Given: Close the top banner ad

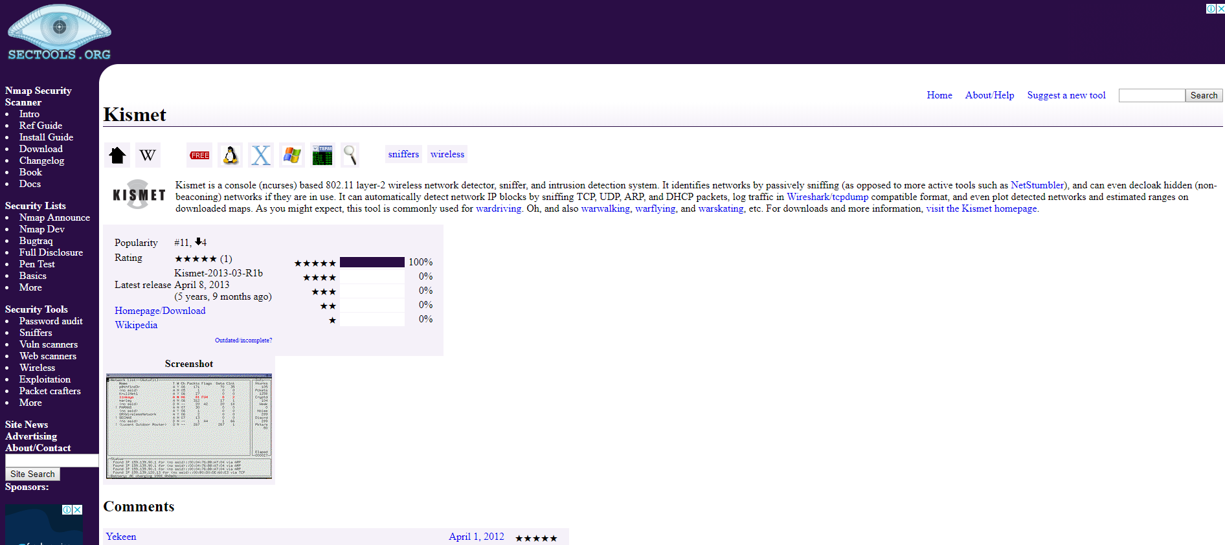Looking at the screenshot, I should [x=1220, y=8].
